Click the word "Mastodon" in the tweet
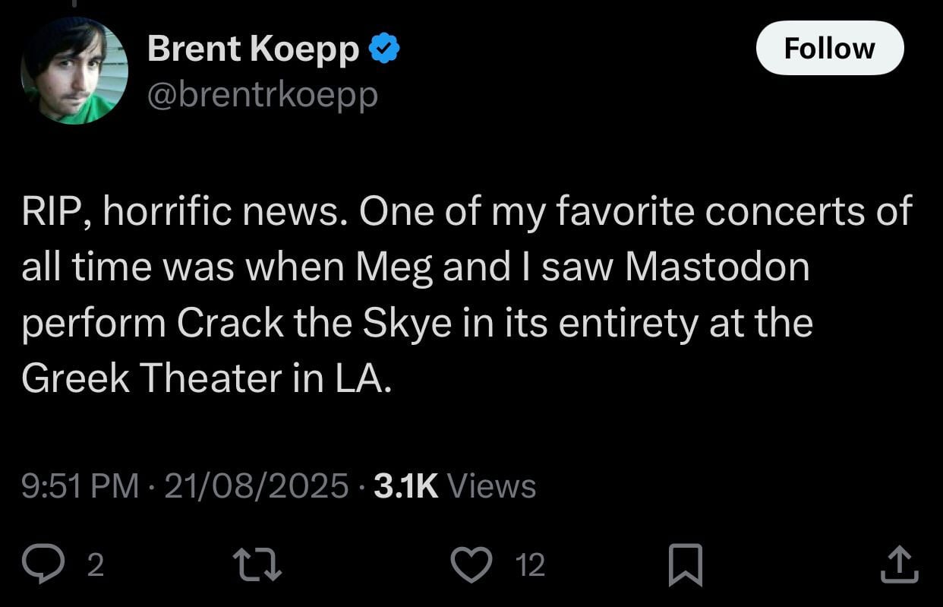The height and width of the screenshot is (607, 943). coord(717,267)
